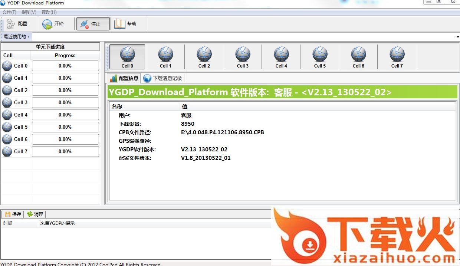Click Cell 3 icon in progress list

(7, 102)
